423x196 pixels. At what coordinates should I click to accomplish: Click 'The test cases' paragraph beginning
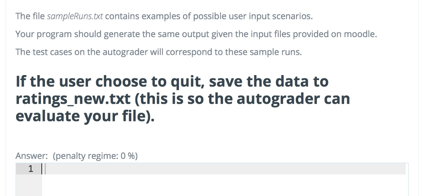point(39,52)
